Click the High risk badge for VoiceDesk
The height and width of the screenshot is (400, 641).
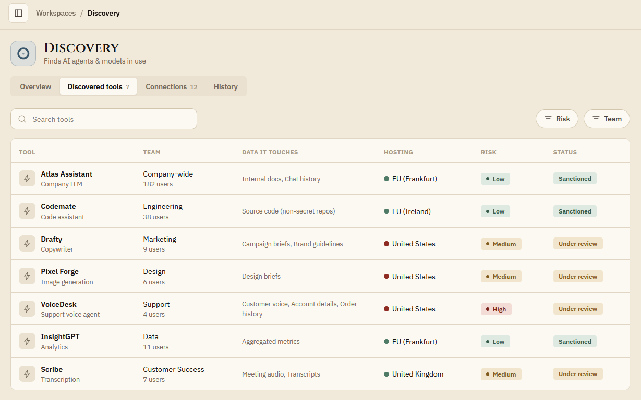[496, 309]
